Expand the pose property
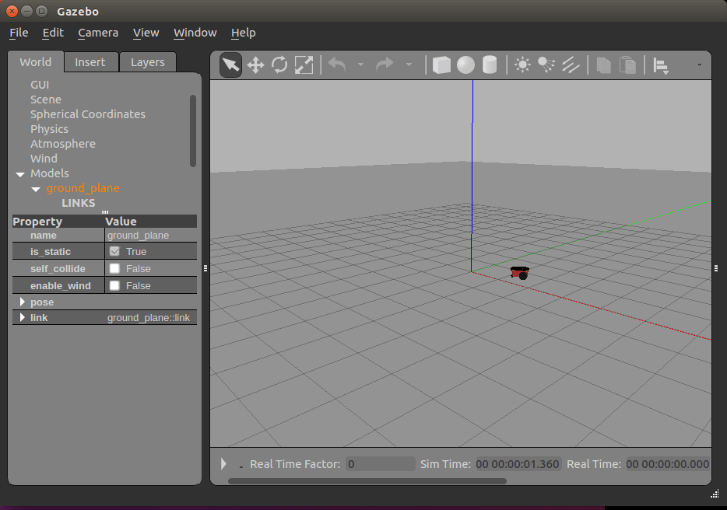Viewport: 727px width, 510px height. tap(22, 302)
